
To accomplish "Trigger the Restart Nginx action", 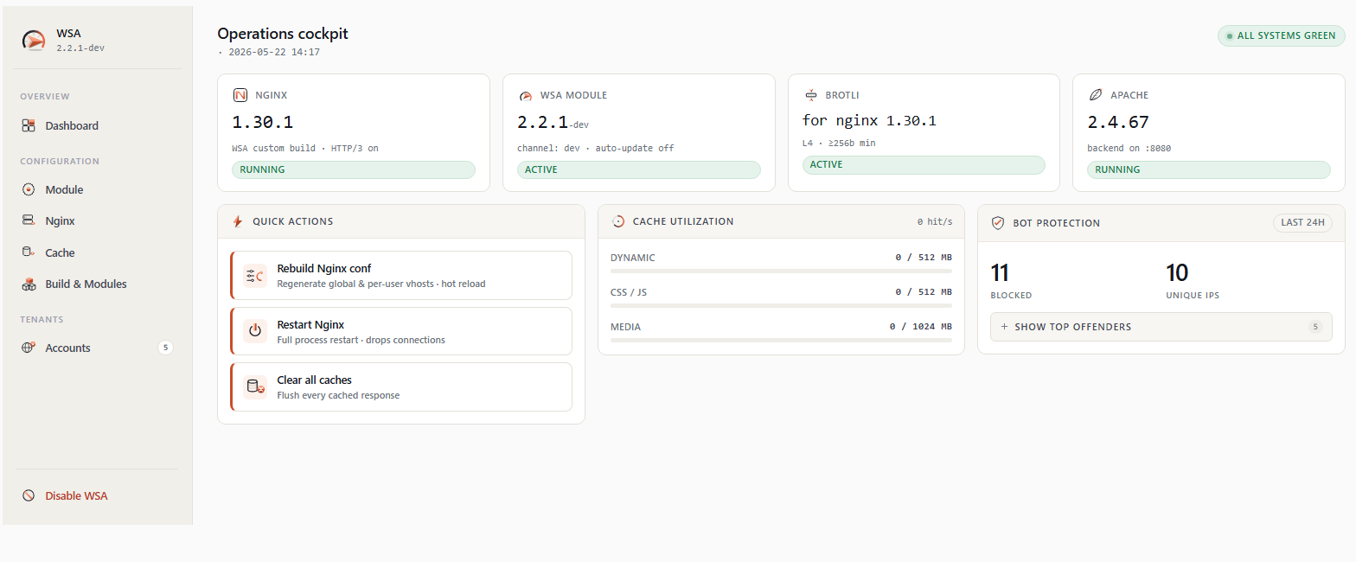I will (401, 331).
